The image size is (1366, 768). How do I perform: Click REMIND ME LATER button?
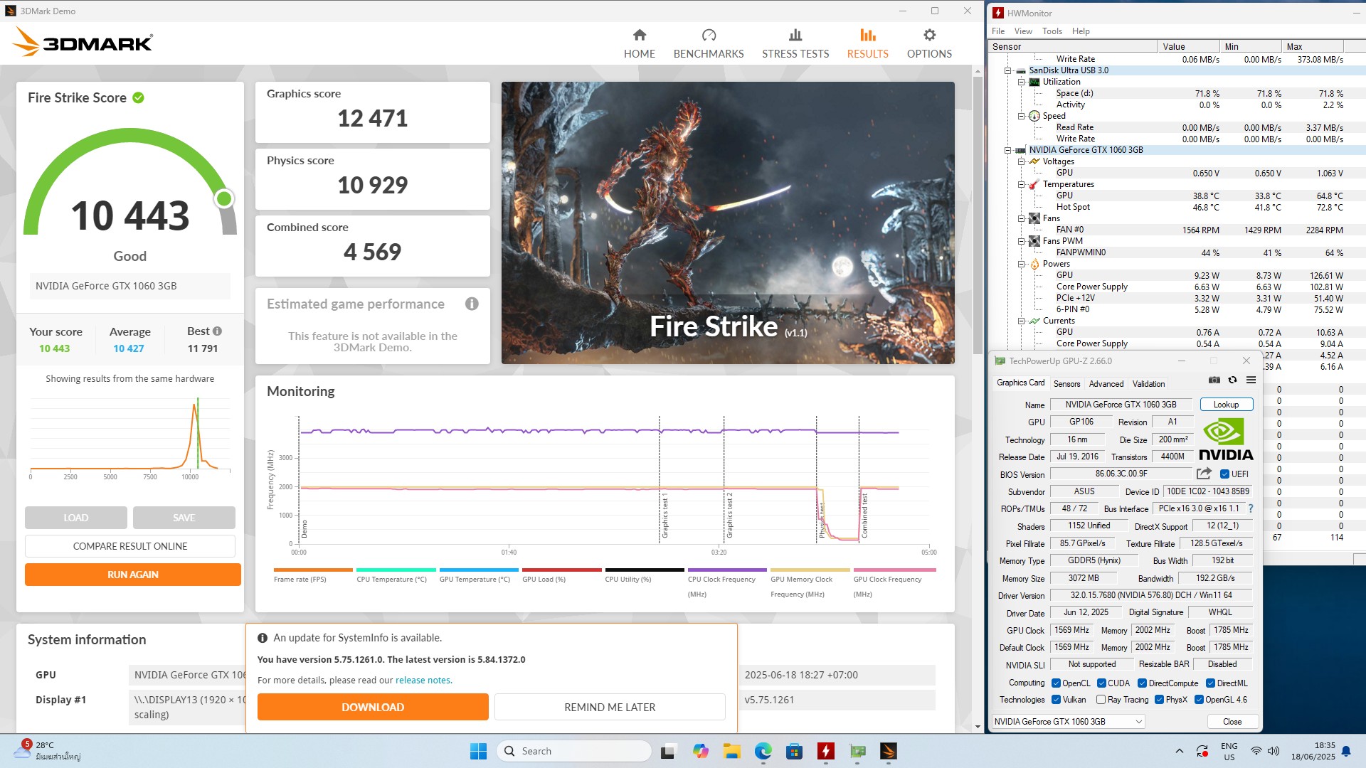pyautogui.click(x=610, y=707)
